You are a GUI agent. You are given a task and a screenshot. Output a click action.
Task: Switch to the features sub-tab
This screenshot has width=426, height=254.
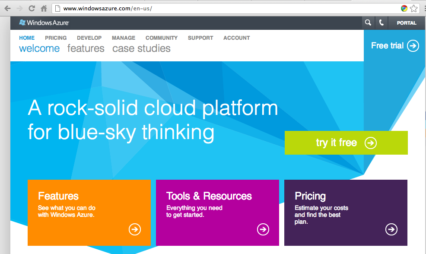point(86,48)
